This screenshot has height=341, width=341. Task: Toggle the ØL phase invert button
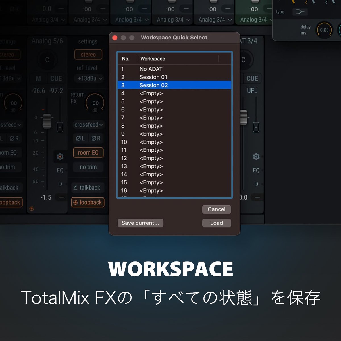pyautogui.click(x=80, y=138)
